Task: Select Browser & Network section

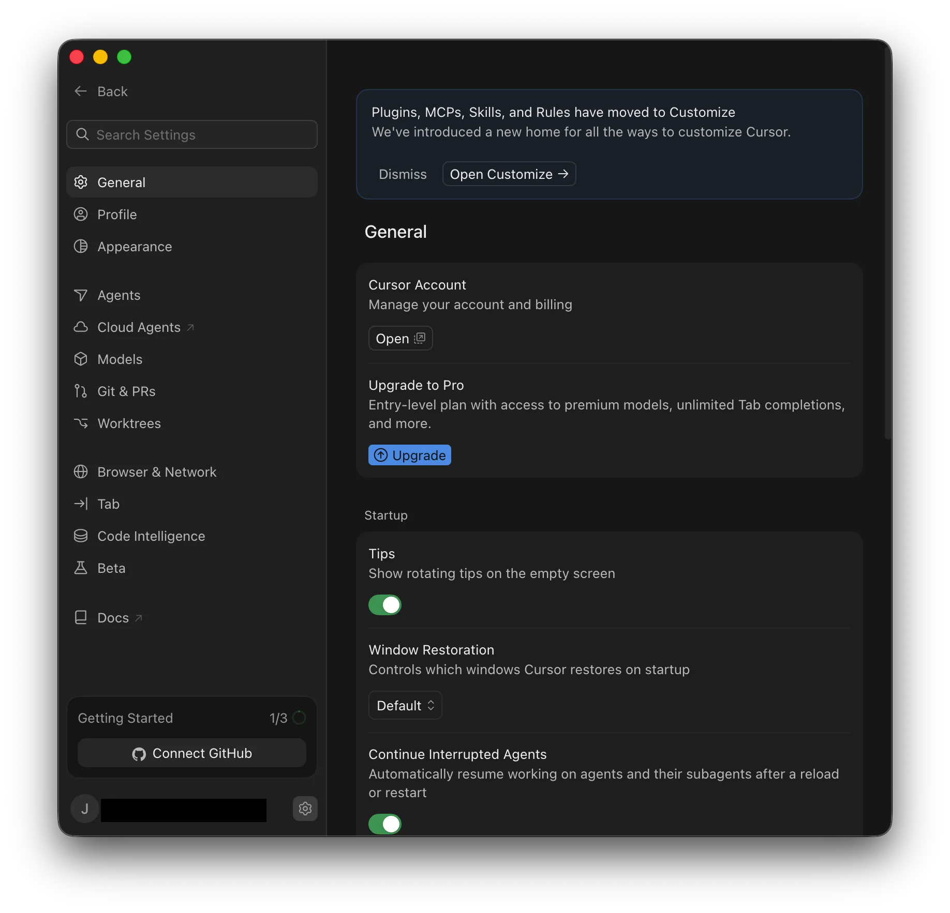Action: click(192, 471)
